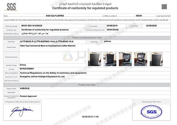Click the 'Trade Mark' label
The width and height of the screenshot is (177, 125).
[94, 42]
